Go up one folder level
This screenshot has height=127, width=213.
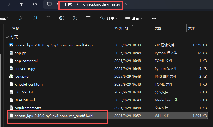pyautogui.click(x=22, y=4)
